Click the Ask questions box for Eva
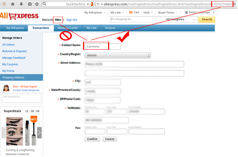Screen dimensions: 238x157 tap(22, 98)
